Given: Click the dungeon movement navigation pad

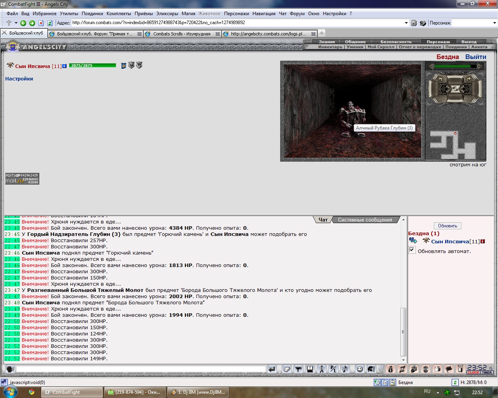Looking at the screenshot, I should (454, 89).
